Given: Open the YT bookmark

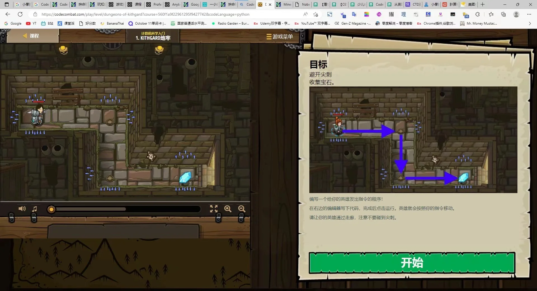Looking at the screenshot, I should (x=31, y=24).
